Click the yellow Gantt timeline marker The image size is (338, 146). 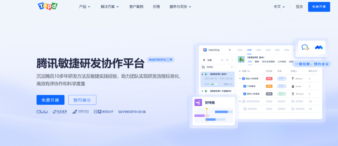coord(207,115)
